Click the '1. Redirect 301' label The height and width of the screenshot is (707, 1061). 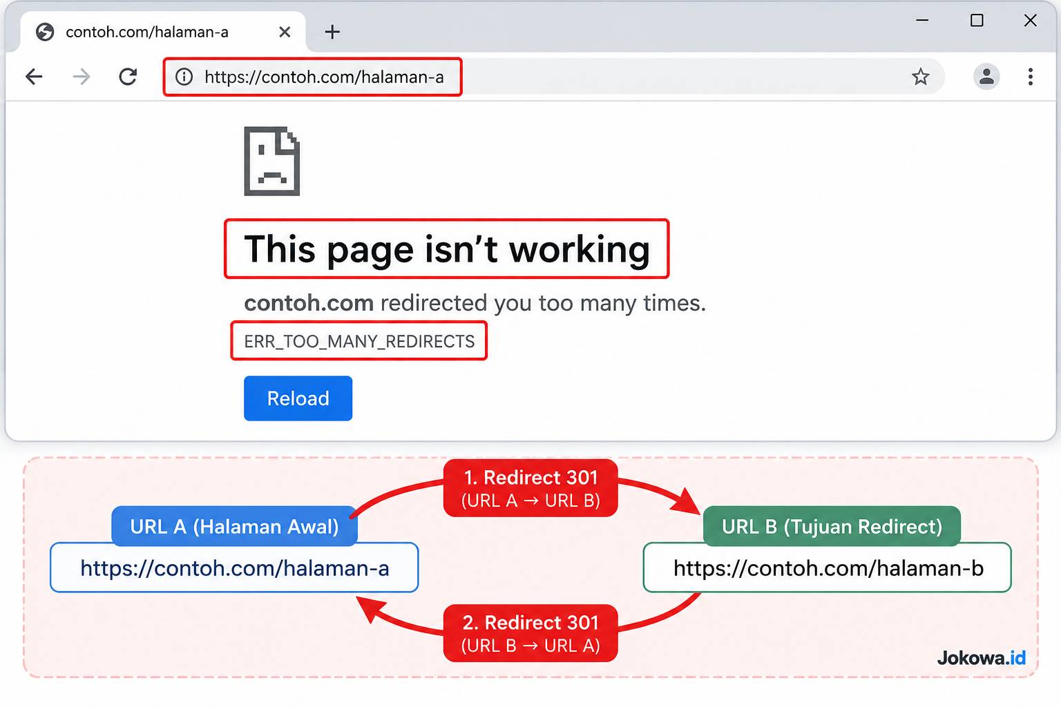pyautogui.click(x=530, y=488)
